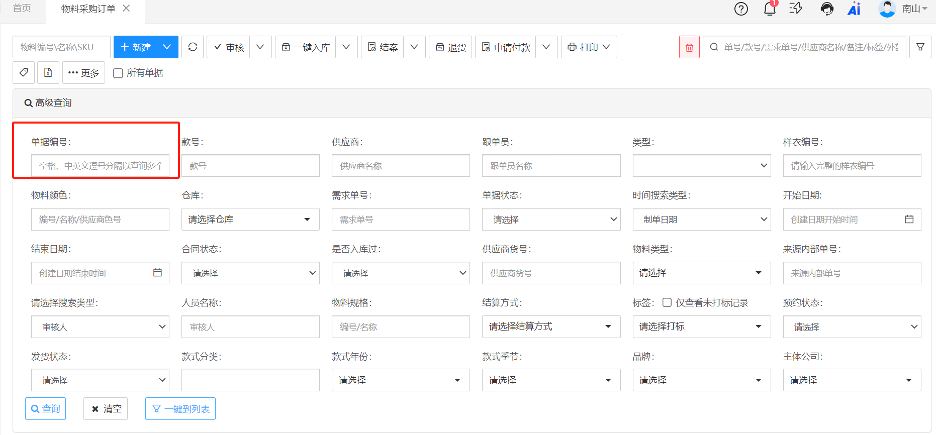This screenshot has height=435, width=936.
Task: Click the 清空 clear button
Action: click(x=106, y=409)
